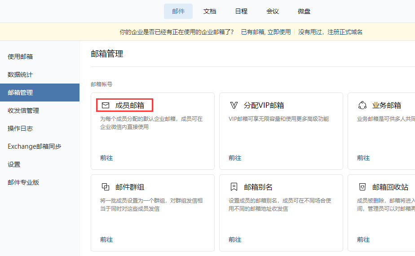415x256 pixels.
Task: Click the 业务邮箱 share icon
Action: click(362, 106)
